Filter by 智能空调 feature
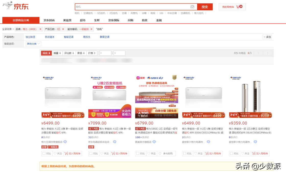 tap(69, 37)
